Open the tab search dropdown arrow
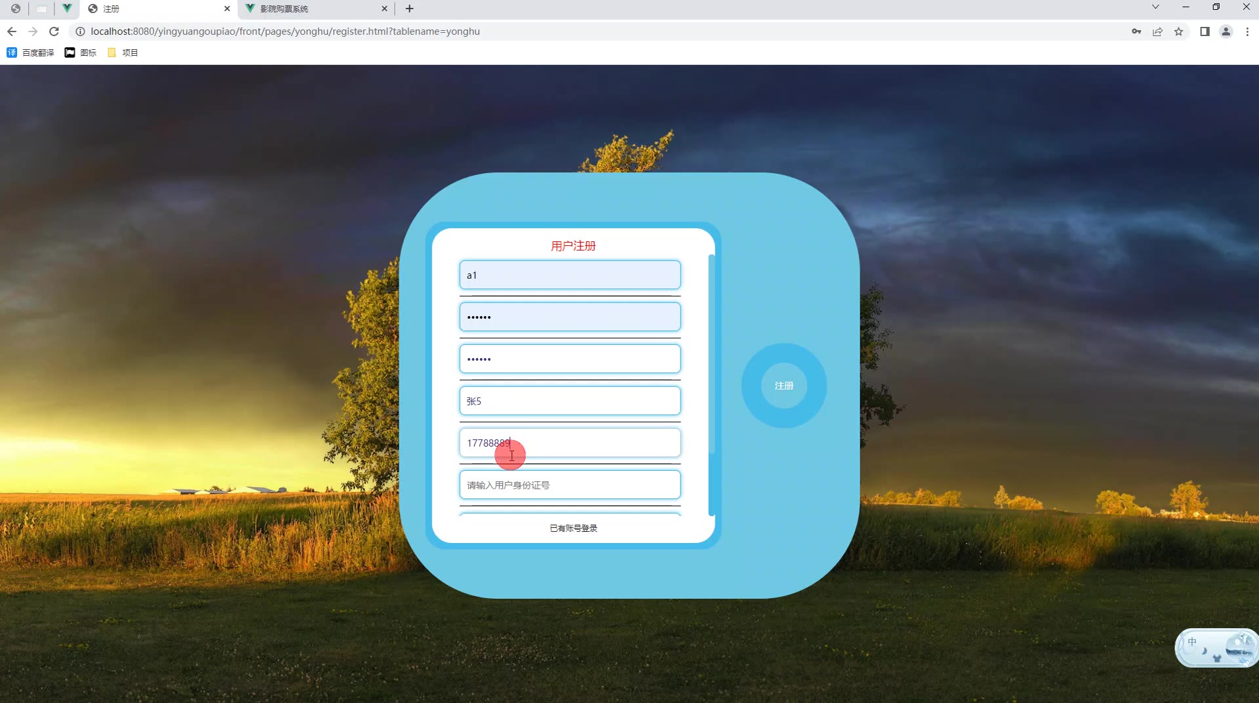 tap(1155, 7)
